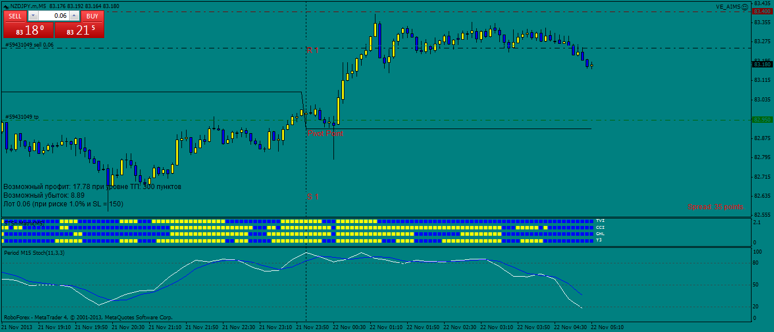The height and width of the screenshot is (332, 774).
Task: Click the red 83.400 stop-loss price tag
Action: point(762,11)
